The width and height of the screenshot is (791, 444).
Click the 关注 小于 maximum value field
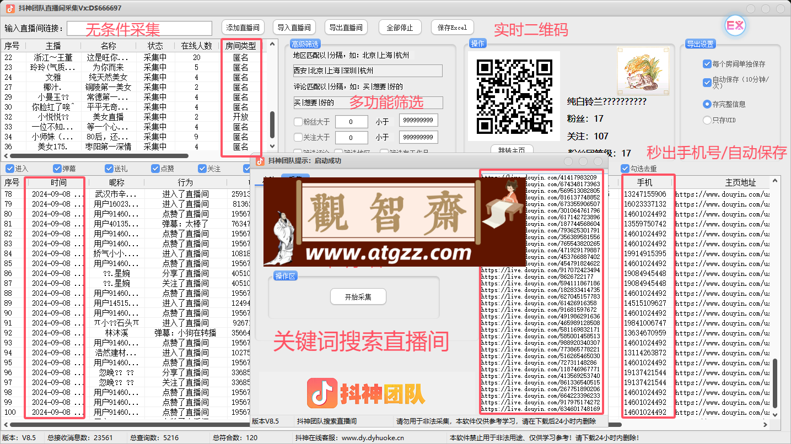coord(419,137)
